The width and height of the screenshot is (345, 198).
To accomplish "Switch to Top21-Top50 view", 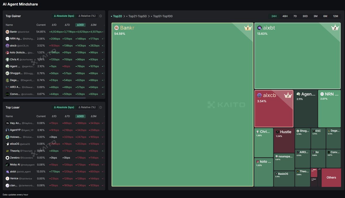I will (137, 16).
